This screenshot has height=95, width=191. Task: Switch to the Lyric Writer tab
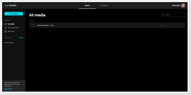coord(104,6)
